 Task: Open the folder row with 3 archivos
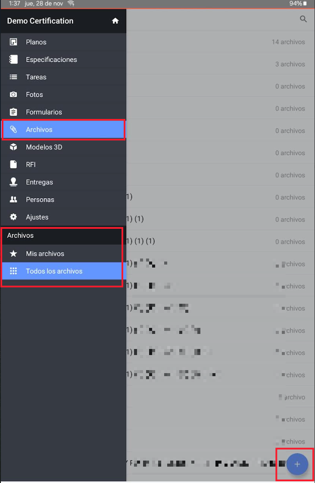pyautogui.click(x=220, y=64)
